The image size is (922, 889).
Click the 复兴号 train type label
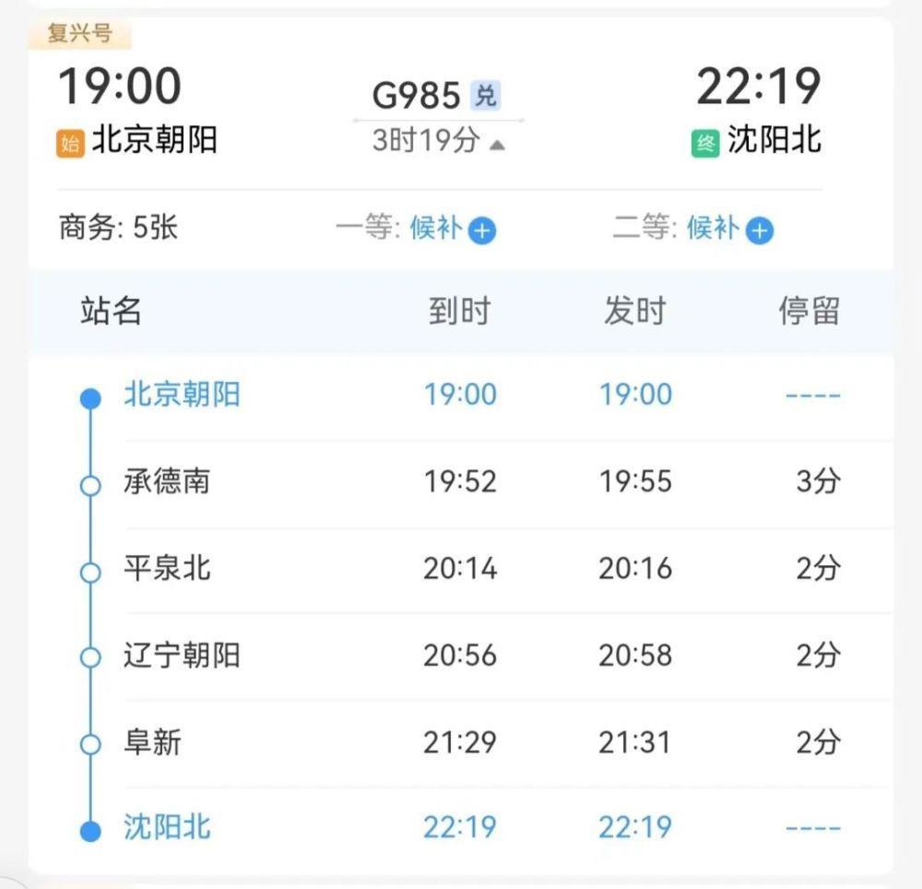[x=80, y=33]
